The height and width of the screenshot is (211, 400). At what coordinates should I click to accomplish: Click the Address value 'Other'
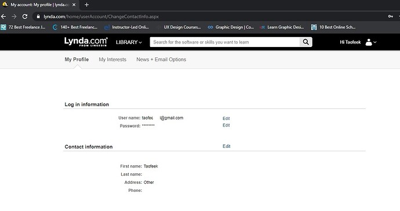pyautogui.click(x=149, y=182)
